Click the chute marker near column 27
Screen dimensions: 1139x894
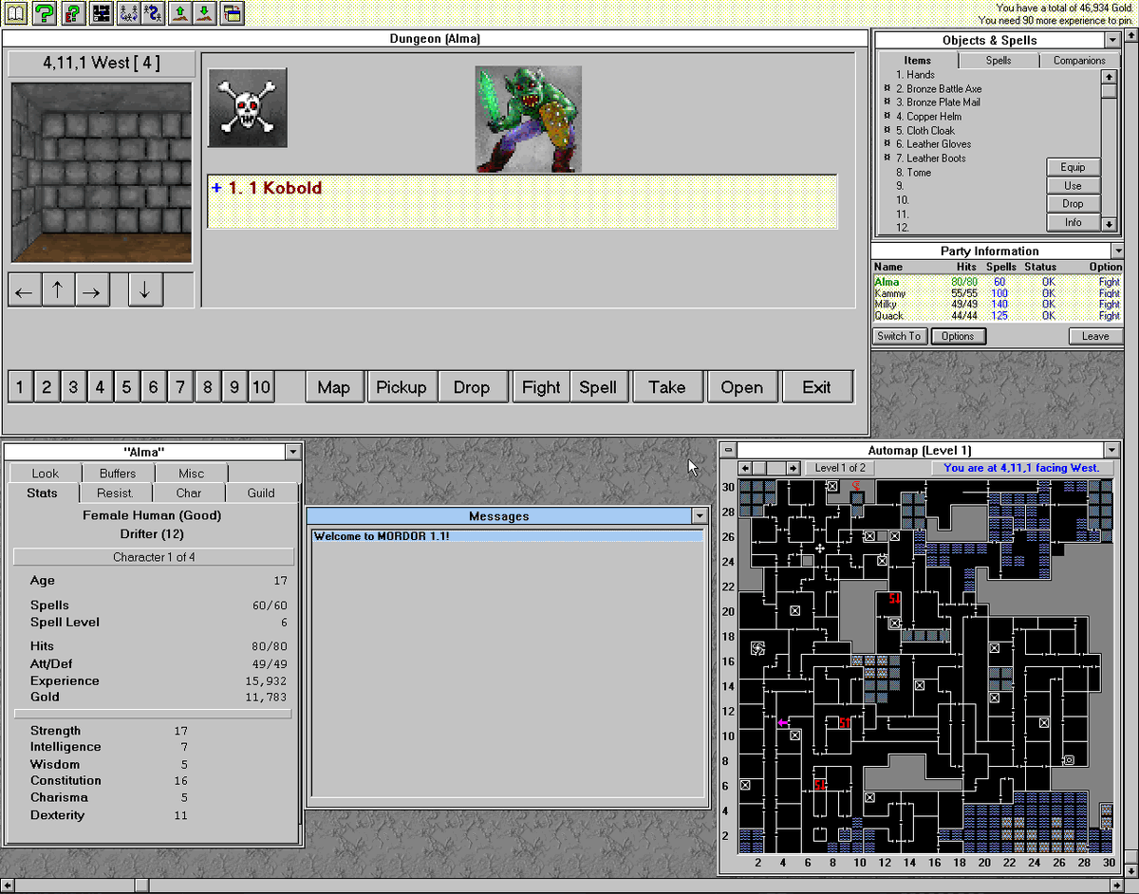1069,760
